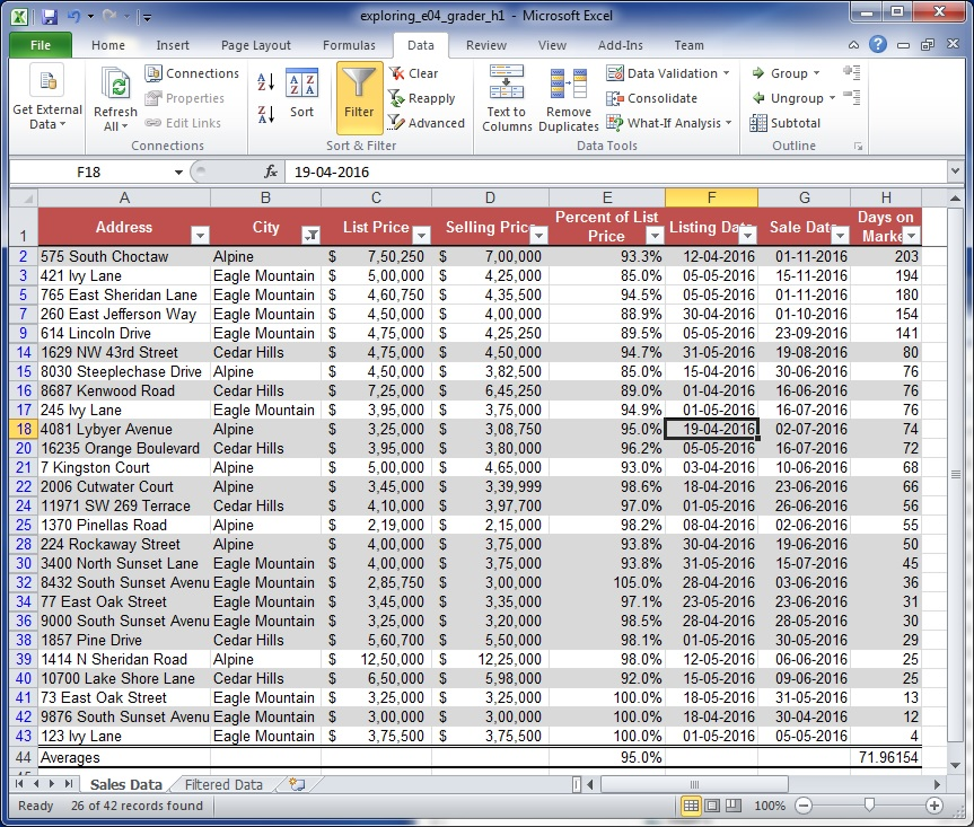This screenshot has width=974, height=827.
Task: Open Advanced filter options
Action: click(427, 123)
